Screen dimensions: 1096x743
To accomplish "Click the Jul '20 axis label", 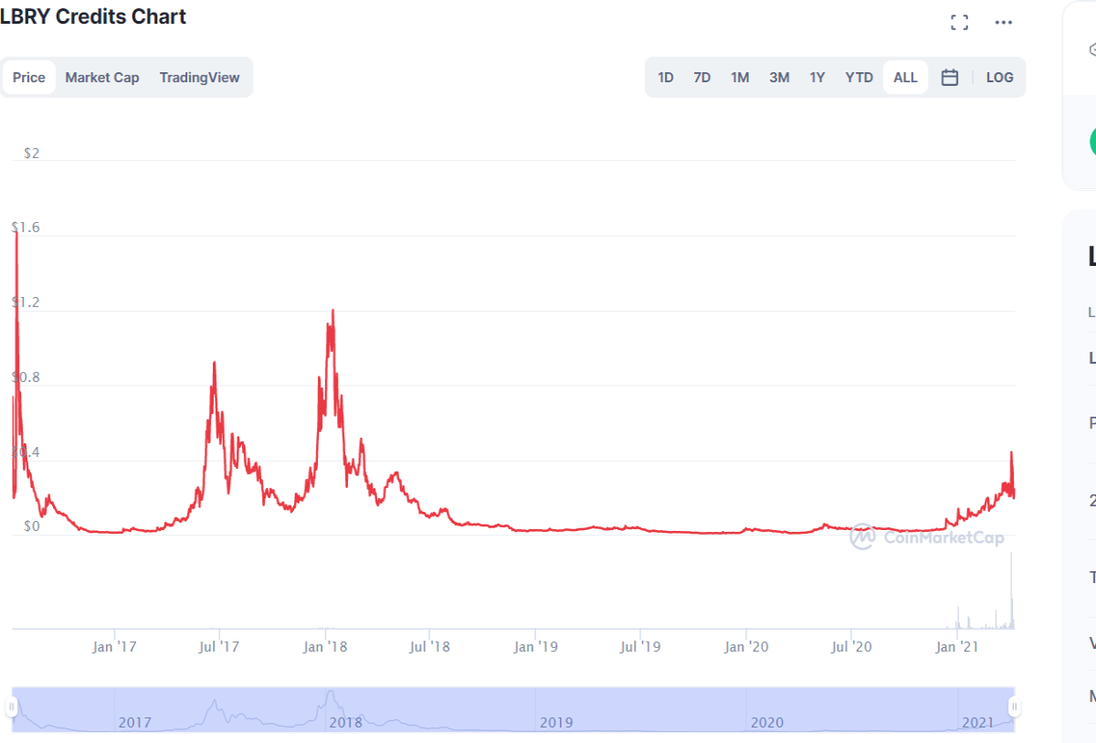I will 850,647.
